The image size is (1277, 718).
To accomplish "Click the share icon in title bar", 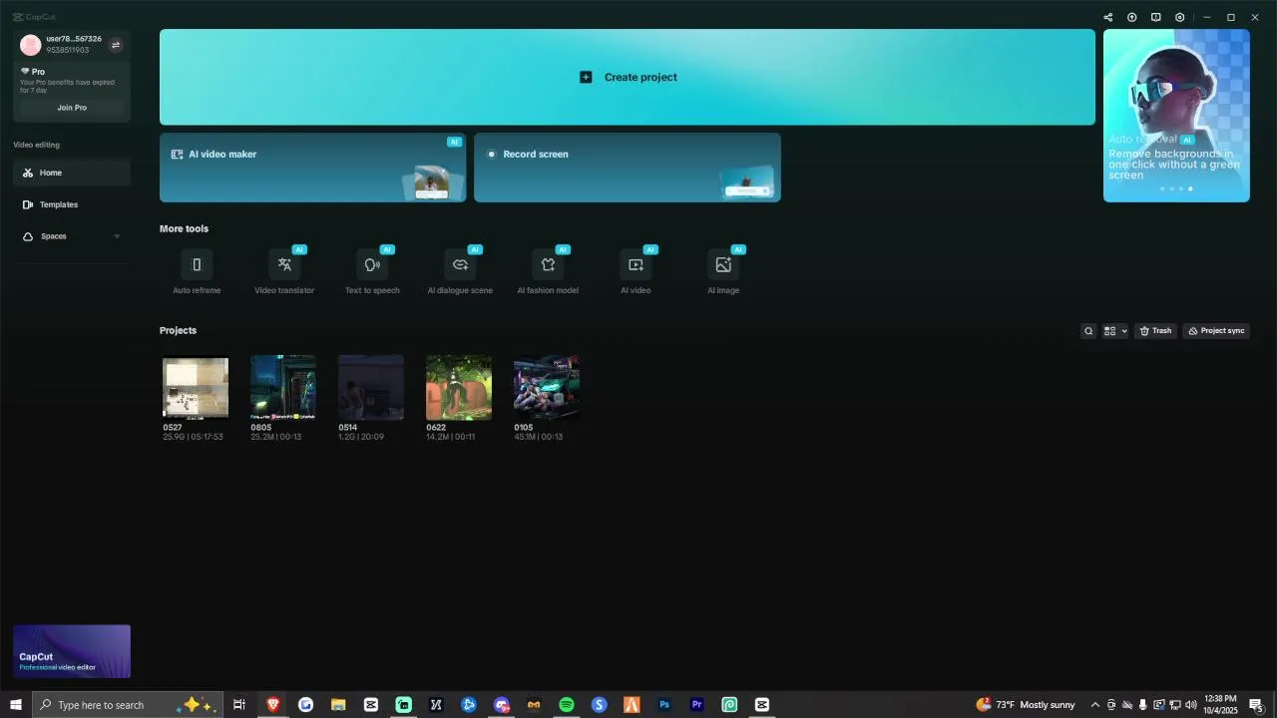I will coord(1107,17).
